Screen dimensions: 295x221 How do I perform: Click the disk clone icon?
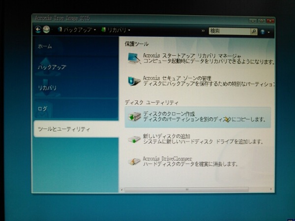[135, 116]
